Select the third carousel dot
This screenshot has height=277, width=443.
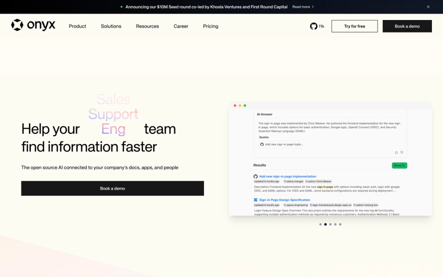tap(330, 224)
